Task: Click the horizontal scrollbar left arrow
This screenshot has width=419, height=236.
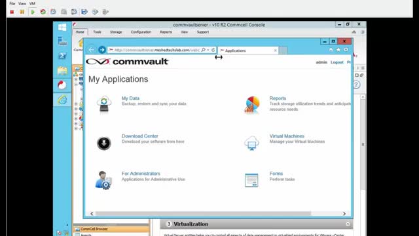Action: 92,214
